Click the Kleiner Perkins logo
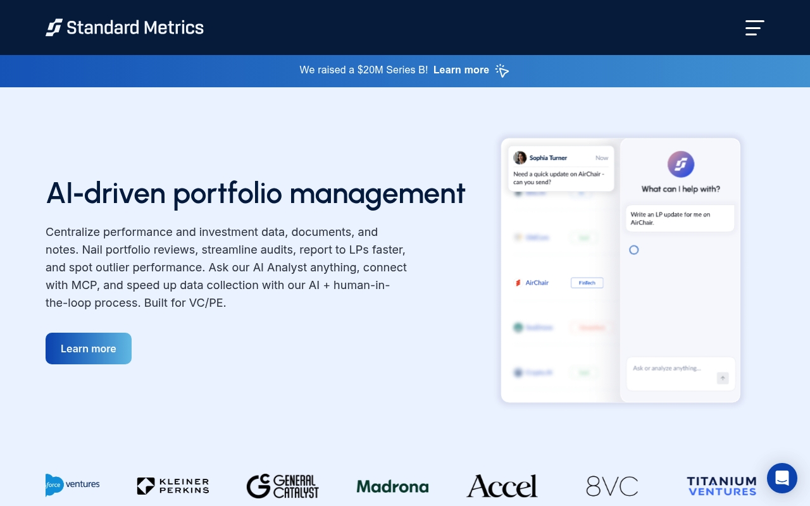 173,486
